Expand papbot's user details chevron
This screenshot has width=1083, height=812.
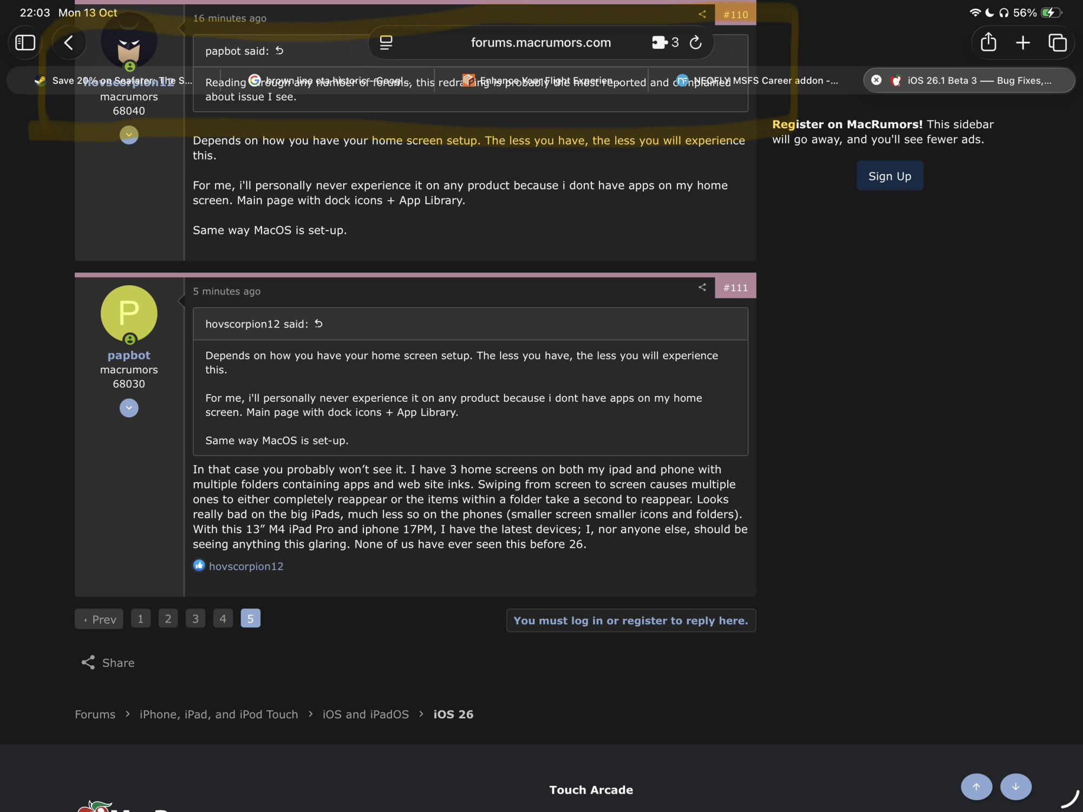tap(129, 408)
